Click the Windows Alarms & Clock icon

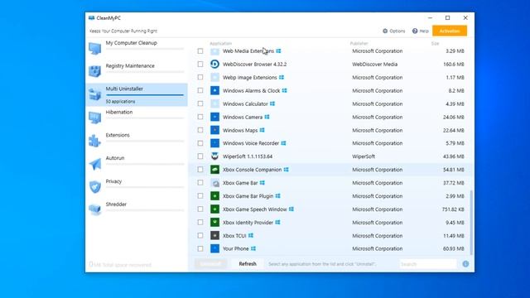tap(214, 90)
